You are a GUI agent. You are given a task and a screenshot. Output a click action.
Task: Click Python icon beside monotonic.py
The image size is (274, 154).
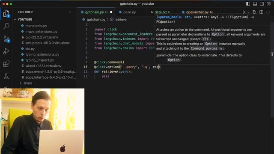(22, 26)
